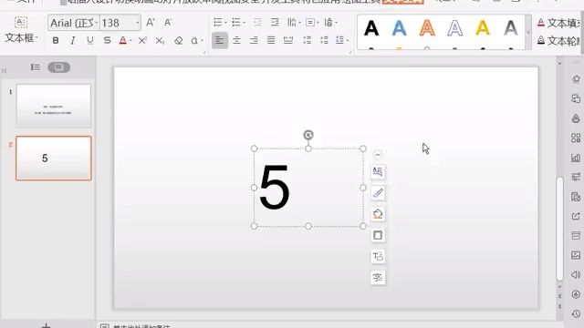Open 文本填充 text fill option
Image resolution: width=584 pixels, height=328 pixels.
point(558,23)
